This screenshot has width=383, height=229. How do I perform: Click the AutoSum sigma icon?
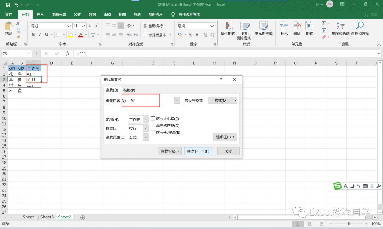[x=324, y=23]
